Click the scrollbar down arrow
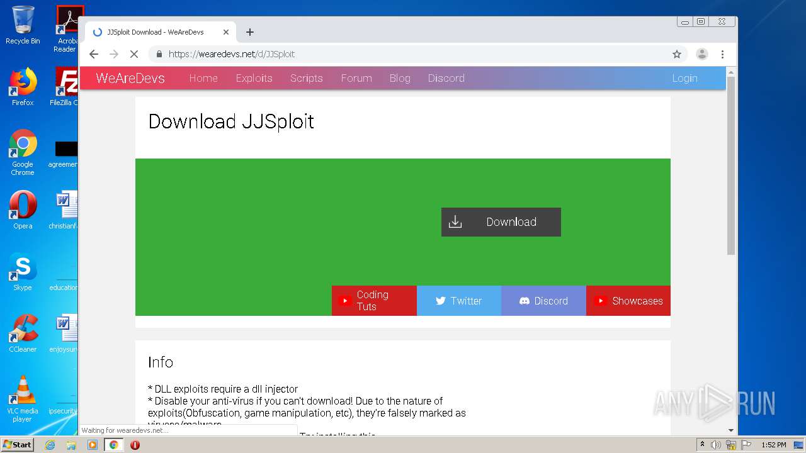Screen dimensions: 806x453 [731, 430]
